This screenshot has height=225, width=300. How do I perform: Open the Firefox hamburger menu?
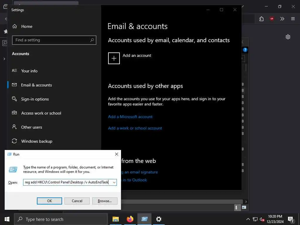(x=293, y=19)
